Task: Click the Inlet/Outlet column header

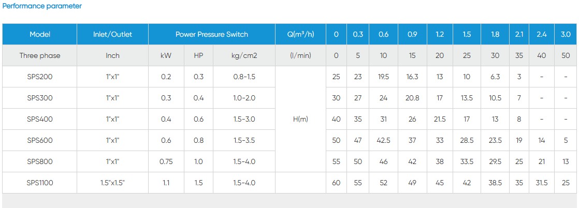Action: 112,35
